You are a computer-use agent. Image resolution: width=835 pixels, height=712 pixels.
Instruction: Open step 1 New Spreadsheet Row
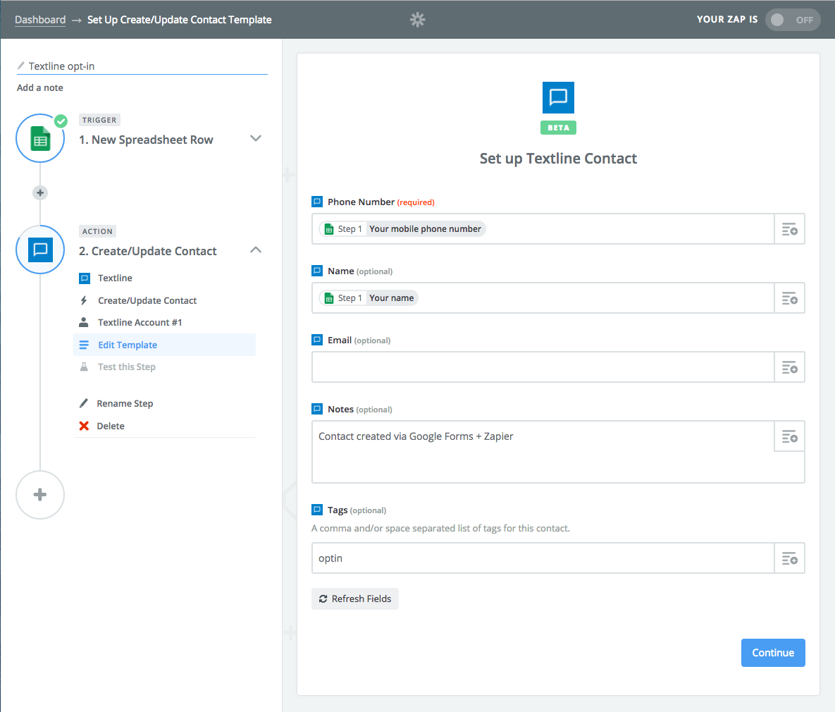pos(146,140)
